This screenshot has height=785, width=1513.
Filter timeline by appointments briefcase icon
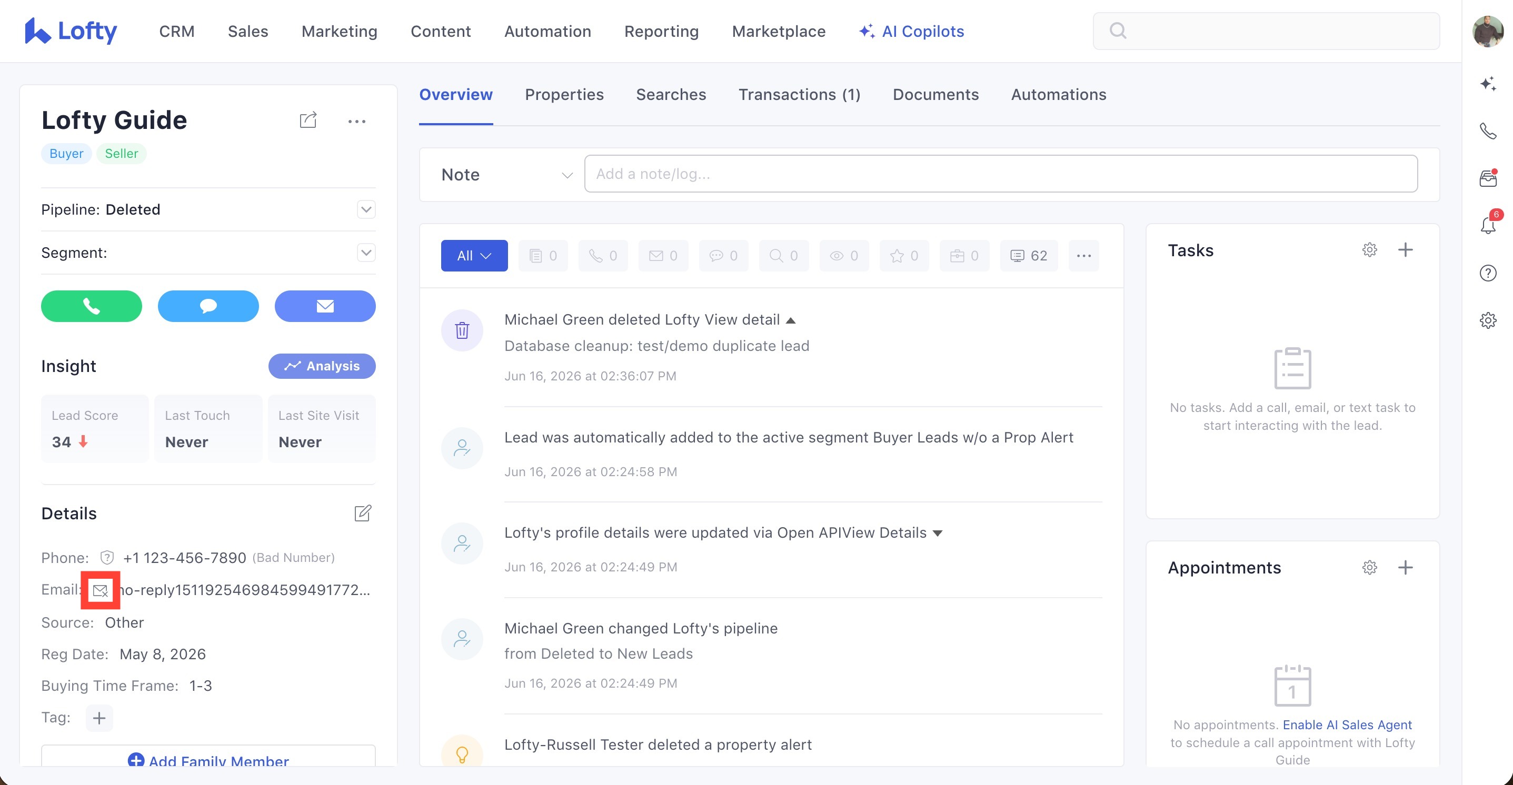964,255
